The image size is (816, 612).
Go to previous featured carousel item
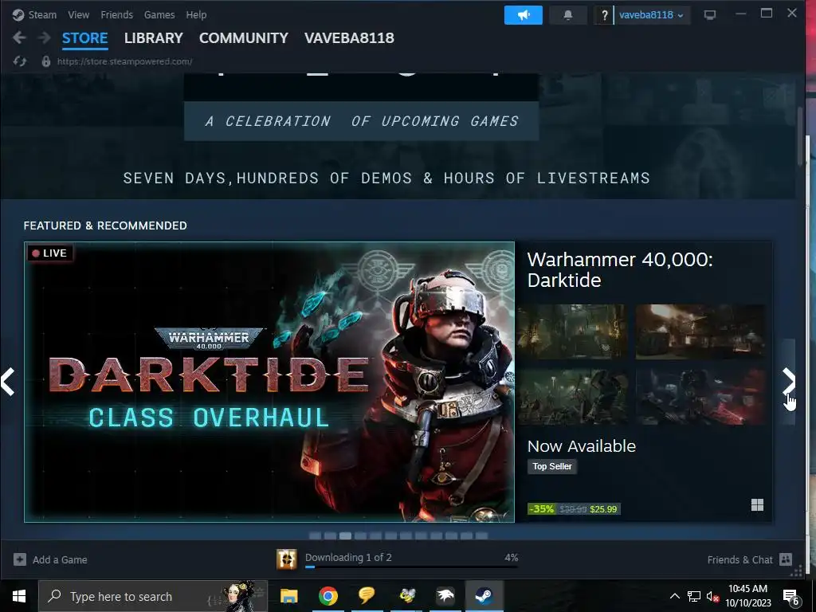(x=8, y=382)
